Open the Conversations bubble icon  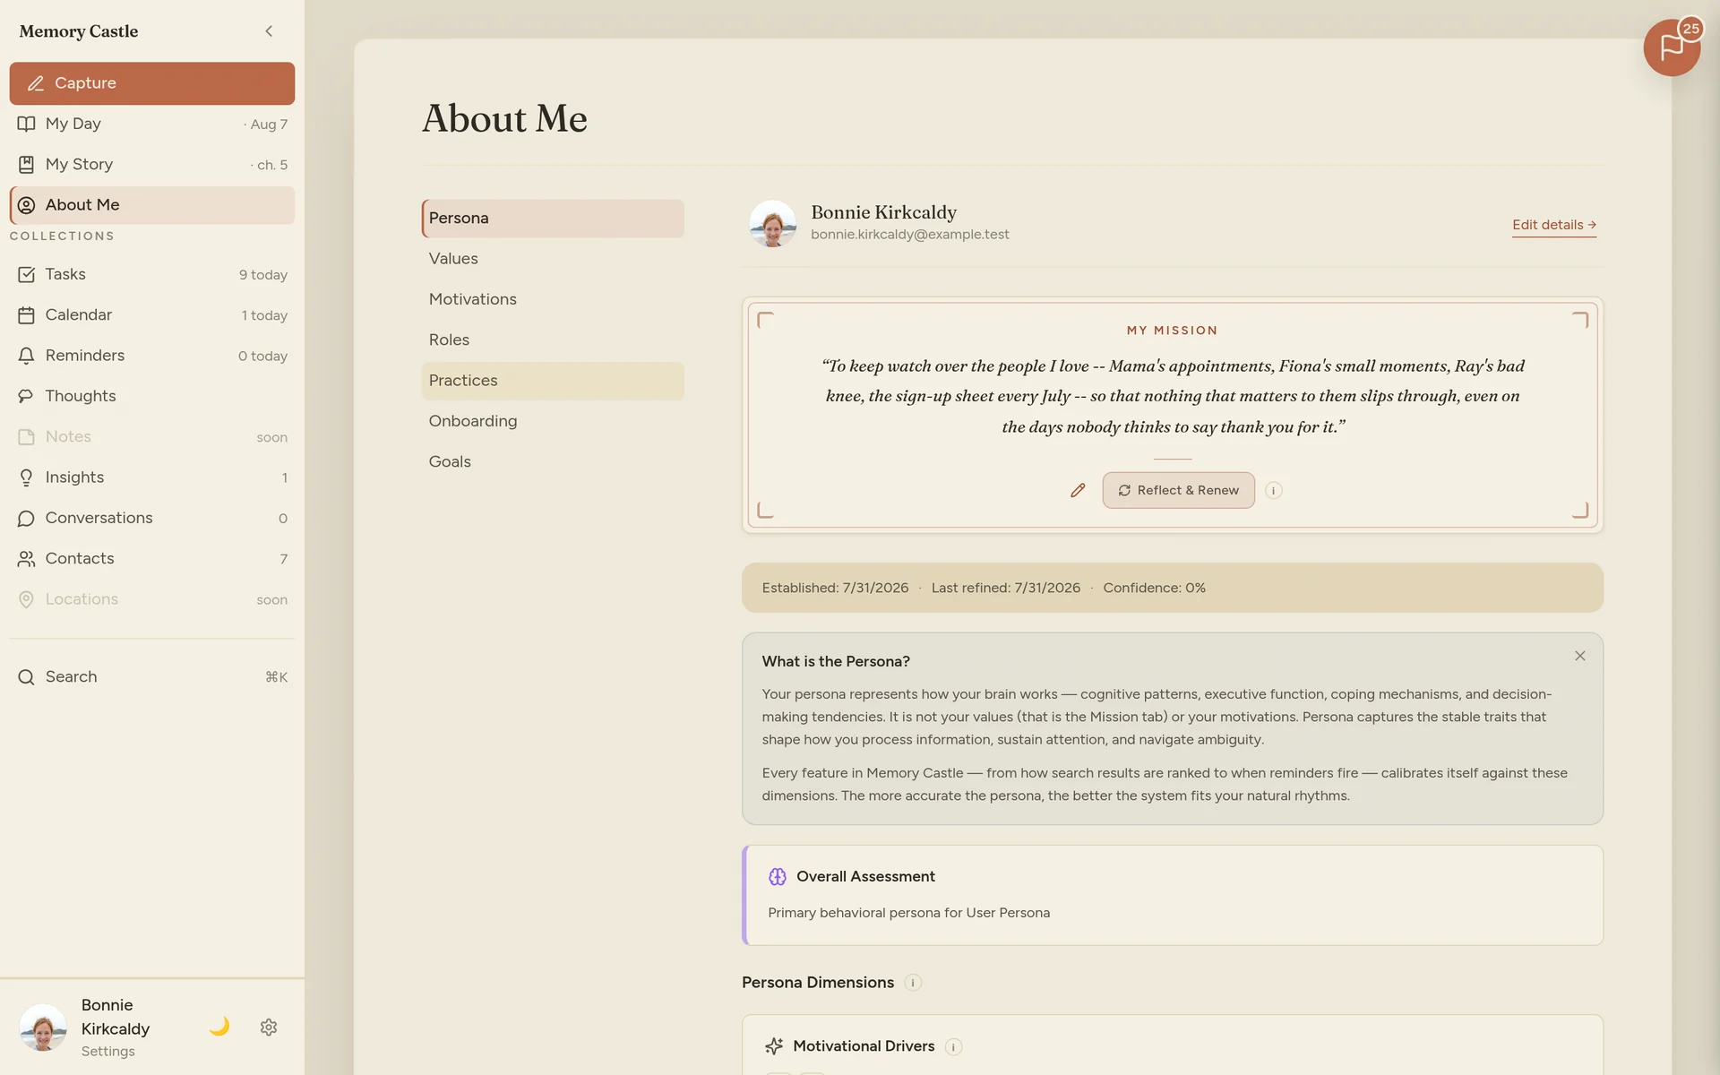click(26, 518)
